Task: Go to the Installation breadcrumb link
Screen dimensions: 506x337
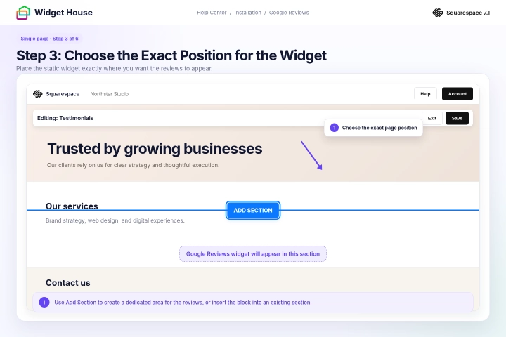Action: (x=247, y=13)
